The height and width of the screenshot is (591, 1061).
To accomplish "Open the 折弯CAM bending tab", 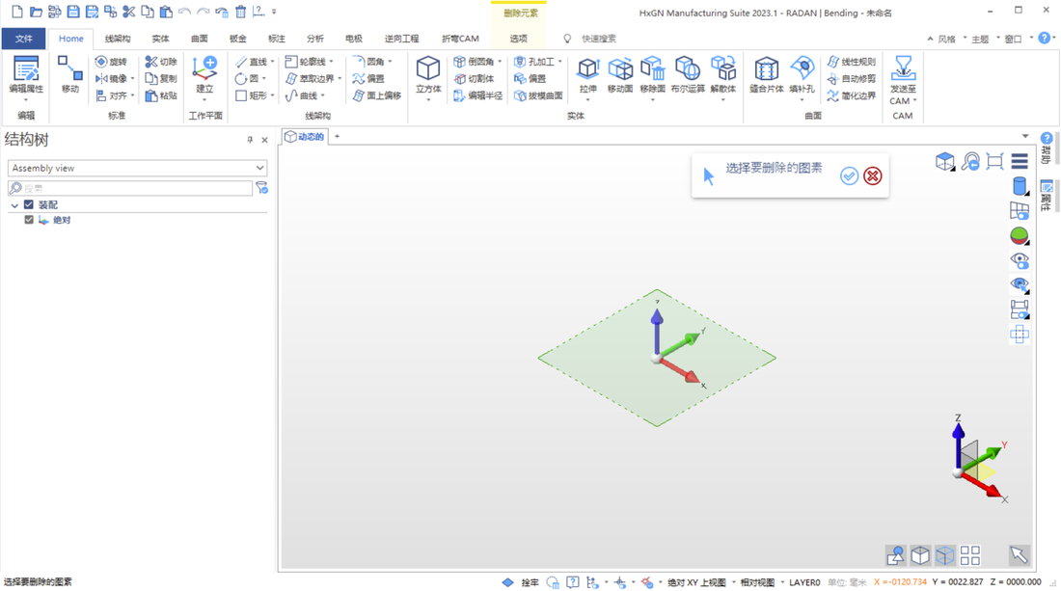I will (x=460, y=39).
